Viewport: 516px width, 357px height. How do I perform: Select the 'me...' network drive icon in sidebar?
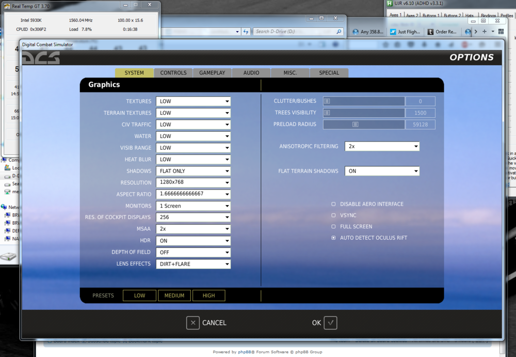(x=7, y=192)
